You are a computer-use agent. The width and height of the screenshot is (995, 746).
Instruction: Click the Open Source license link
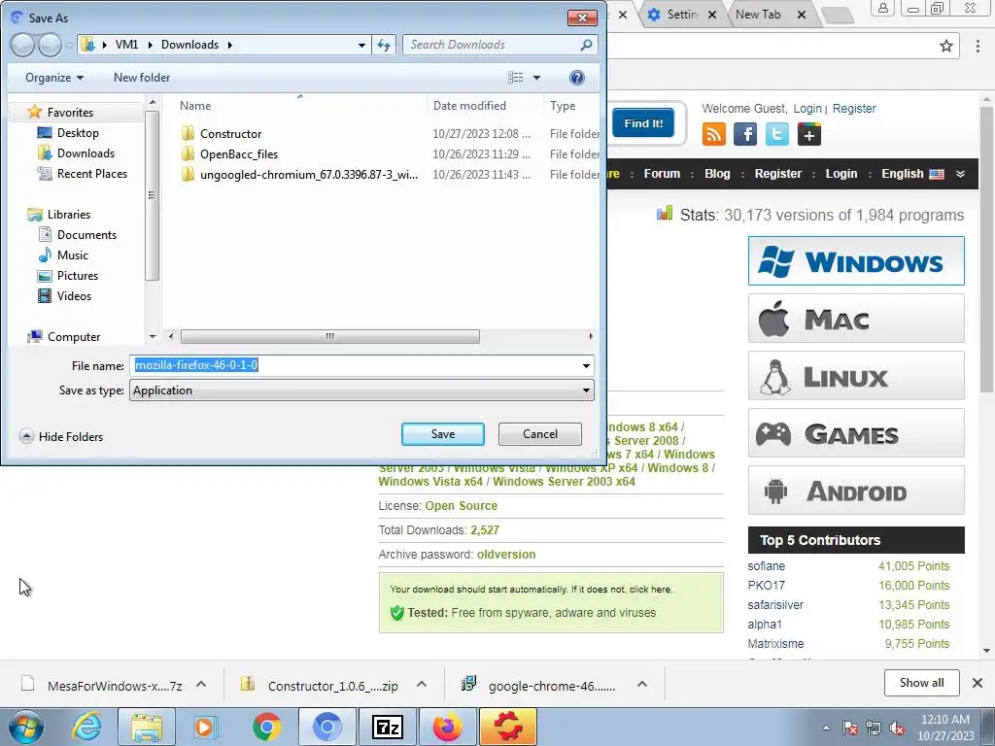[x=461, y=505]
